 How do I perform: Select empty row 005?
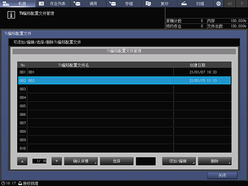124,106
